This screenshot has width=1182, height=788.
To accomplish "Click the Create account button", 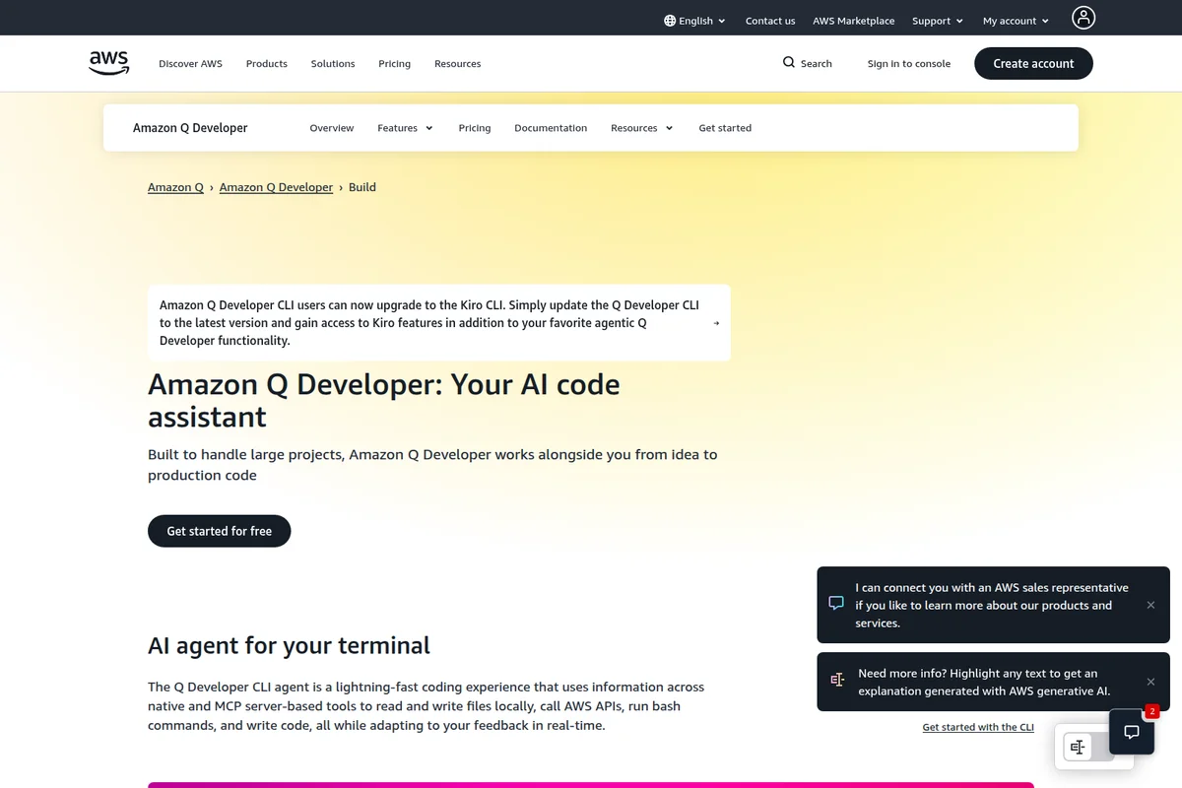I will [1033, 63].
